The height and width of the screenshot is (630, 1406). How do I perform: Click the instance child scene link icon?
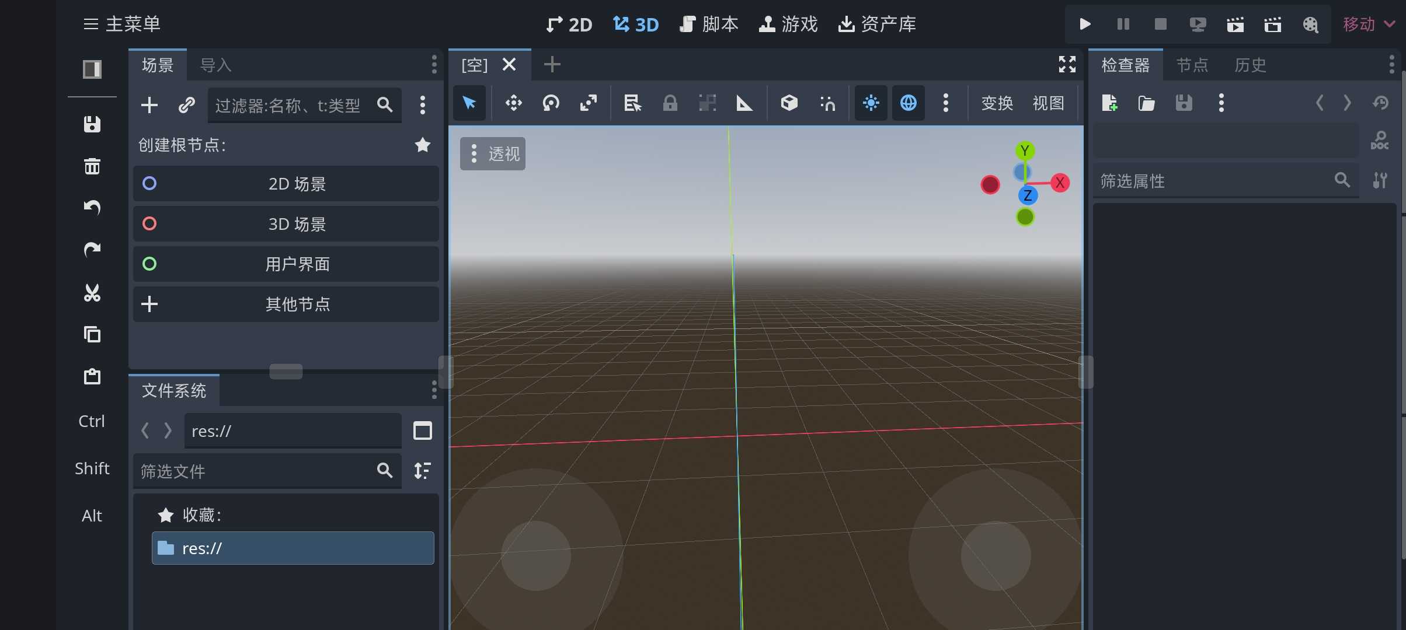click(186, 105)
